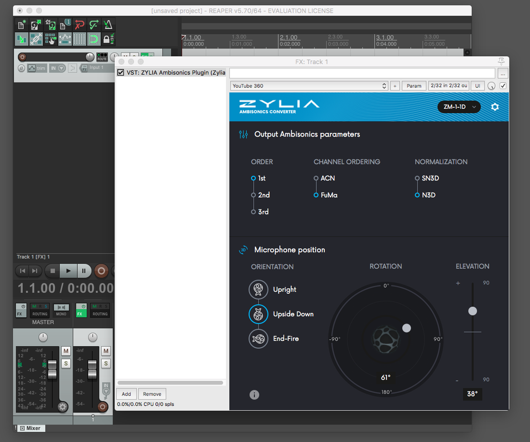Toggle item grouping chain-link icon
This screenshot has width=530, height=442.
coord(36,39)
